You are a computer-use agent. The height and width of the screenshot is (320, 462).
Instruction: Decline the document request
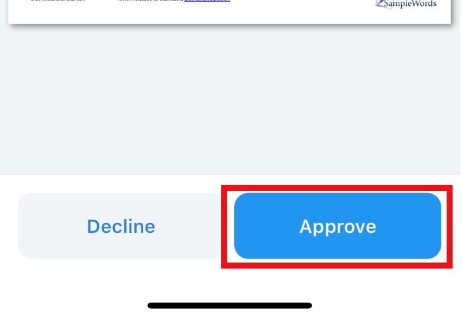click(x=121, y=226)
